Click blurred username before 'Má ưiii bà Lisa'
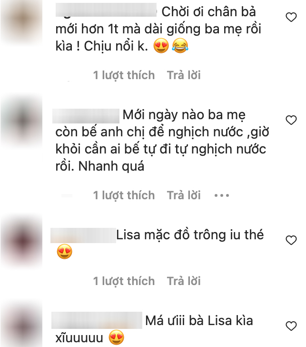The width and height of the screenshot is (306, 347). click(x=97, y=320)
